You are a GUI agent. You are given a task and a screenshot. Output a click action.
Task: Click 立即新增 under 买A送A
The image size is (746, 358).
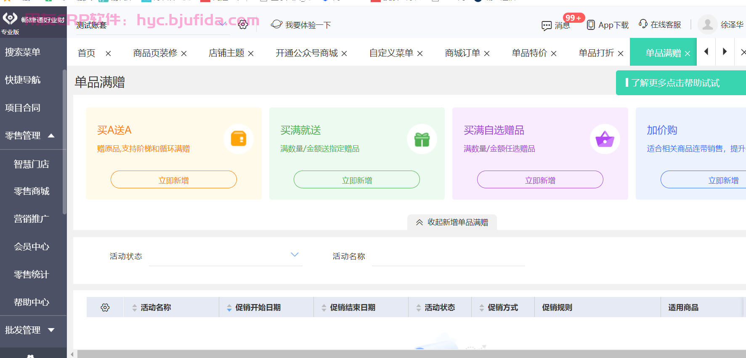click(x=174, y=179)
